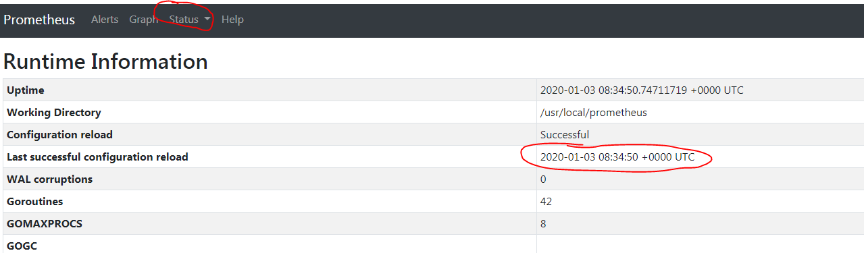Click the Uptime row label

point(26,90)
